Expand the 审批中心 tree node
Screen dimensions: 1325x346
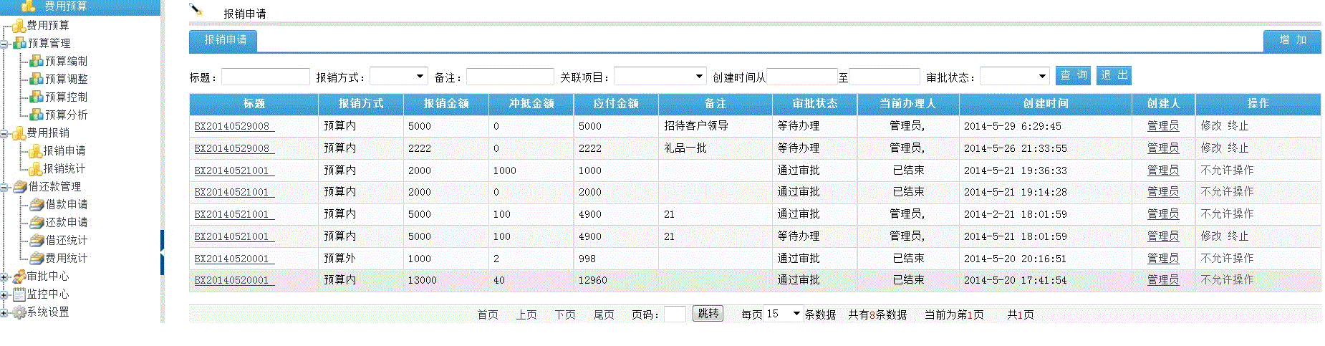4,277
